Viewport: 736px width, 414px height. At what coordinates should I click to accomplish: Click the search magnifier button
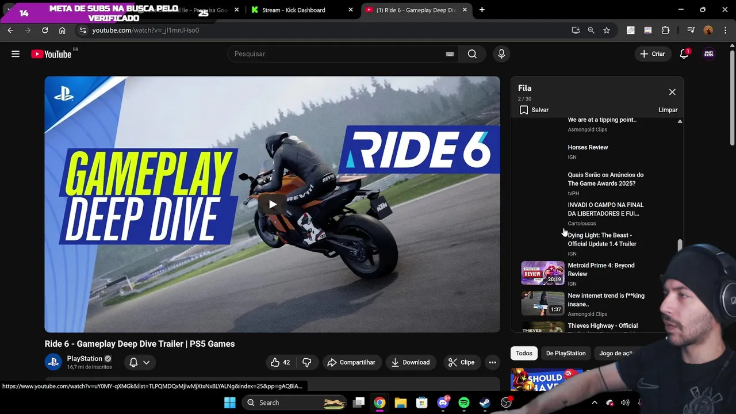pos(472,54)
